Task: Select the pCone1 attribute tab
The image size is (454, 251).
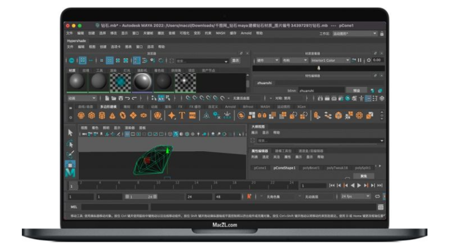Action: click(260, 168)
